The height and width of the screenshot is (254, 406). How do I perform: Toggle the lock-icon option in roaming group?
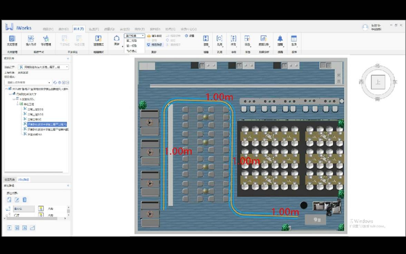click(155, 36)
